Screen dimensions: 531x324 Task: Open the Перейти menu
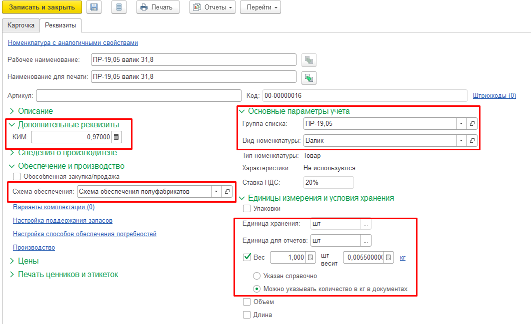click(x=260, y=7)
